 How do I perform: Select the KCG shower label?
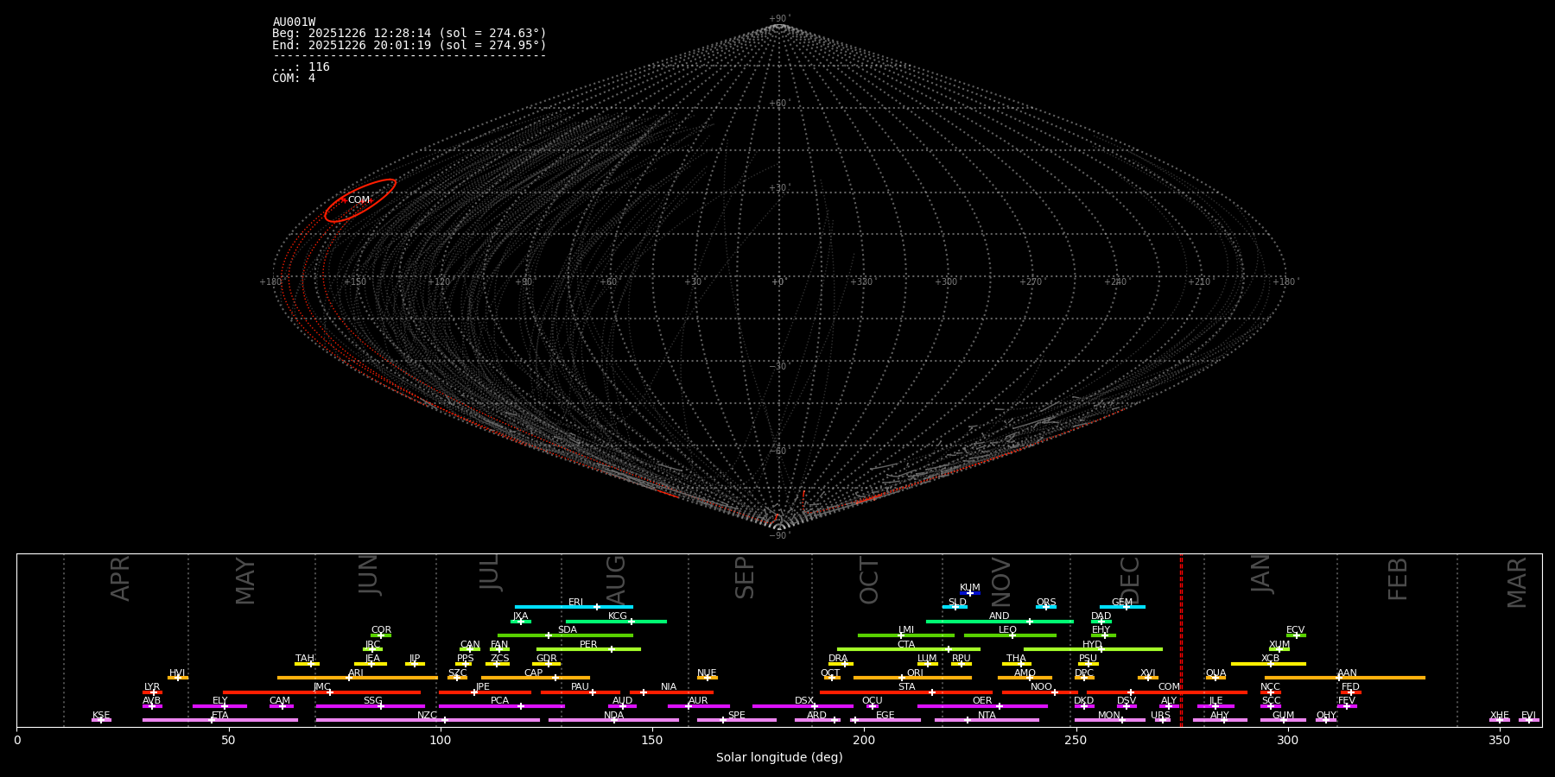click(x=618, y=616)
